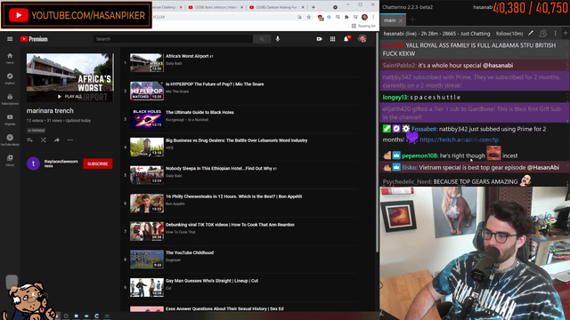The image size is (570, 320).
Task: Open The Ultimate Guide to Black Holes
Action: pyautogui.click(x=199, y=113)
